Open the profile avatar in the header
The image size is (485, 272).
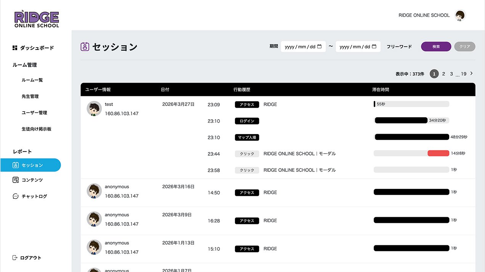click(x=461, y=15)
